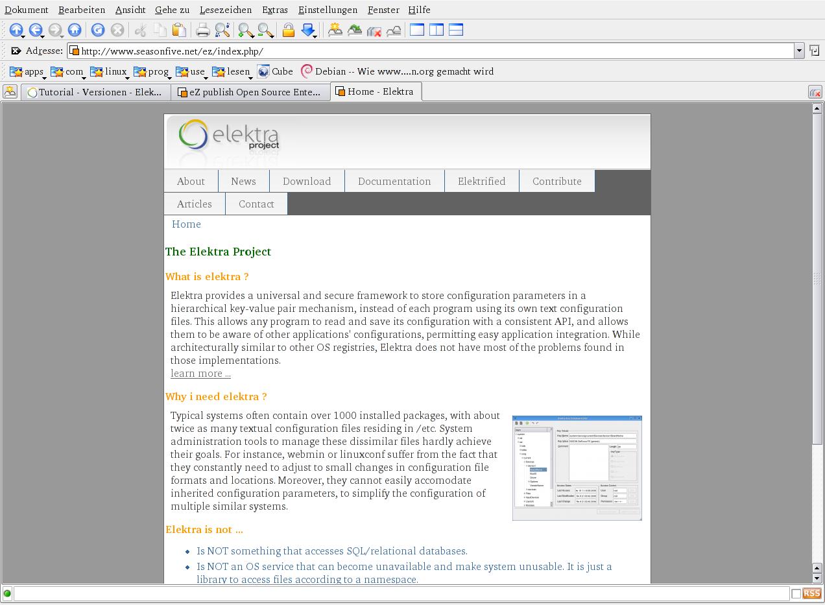Switch to the Tutorial - Versionen tab
This screenshot has height=605, width=825.
point(96,92)
